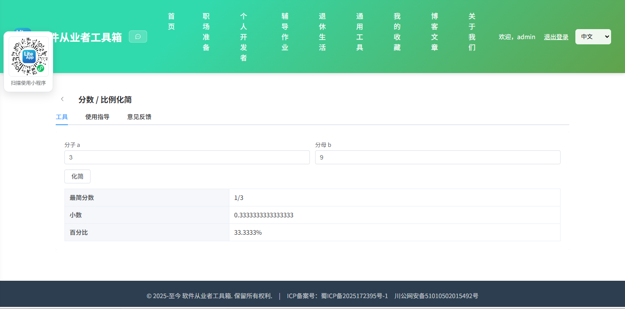Click the 欢迎，admin greeting text
The height and width of the screenshot is (309, 625).
click(x=517, y=37)
